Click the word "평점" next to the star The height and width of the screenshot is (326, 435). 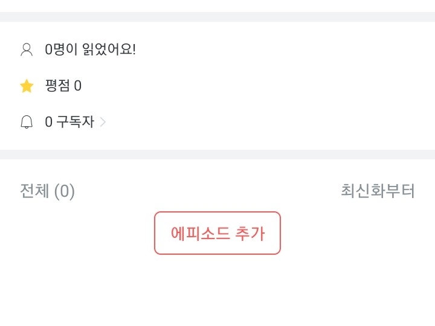(x=57, y=86)
